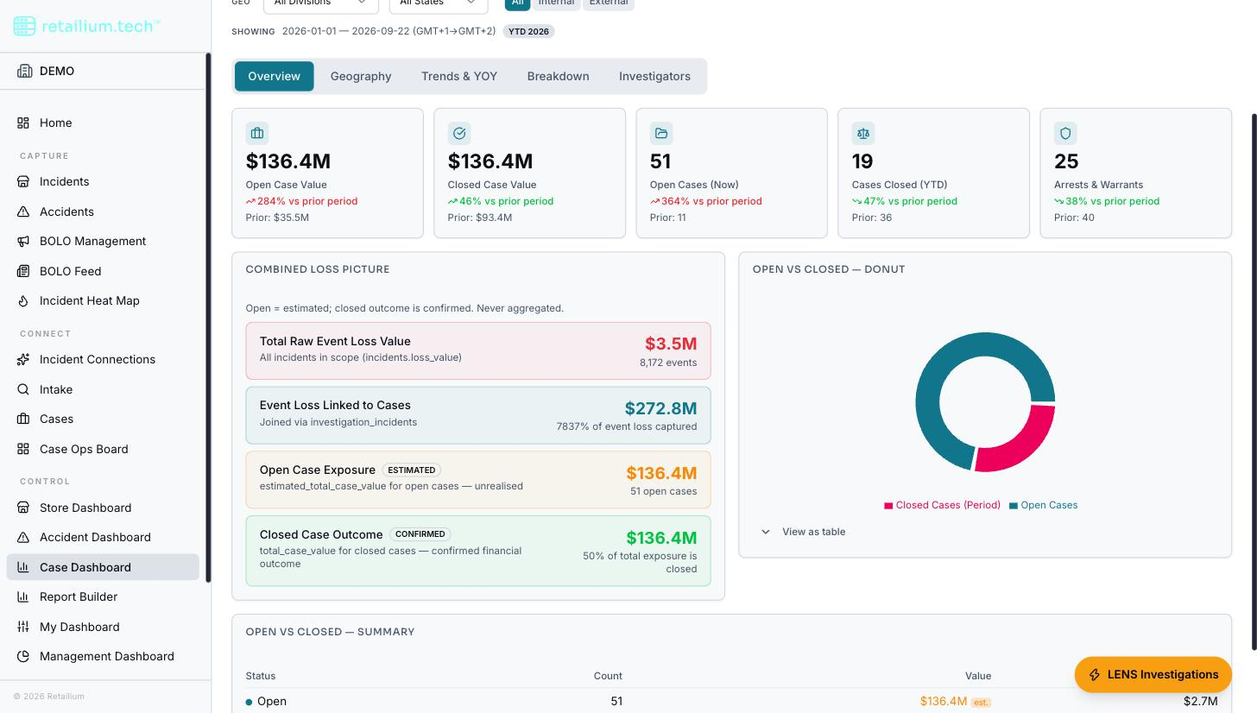
Task: Click the $272.8M Event Loss Linked value
Action: (x=660, y=408)
